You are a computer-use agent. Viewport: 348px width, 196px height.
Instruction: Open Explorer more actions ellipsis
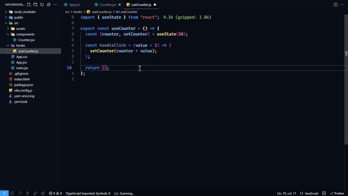55,4
